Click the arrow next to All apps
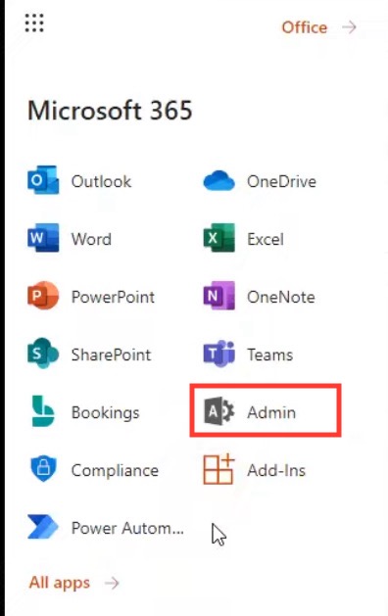The width and height of the screenshot is (388, 616). coord(112,583)
